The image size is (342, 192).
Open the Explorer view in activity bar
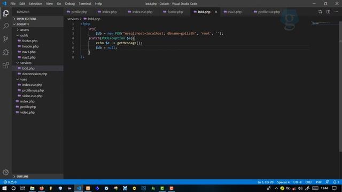pyautogui.click(x=6, y=13)
